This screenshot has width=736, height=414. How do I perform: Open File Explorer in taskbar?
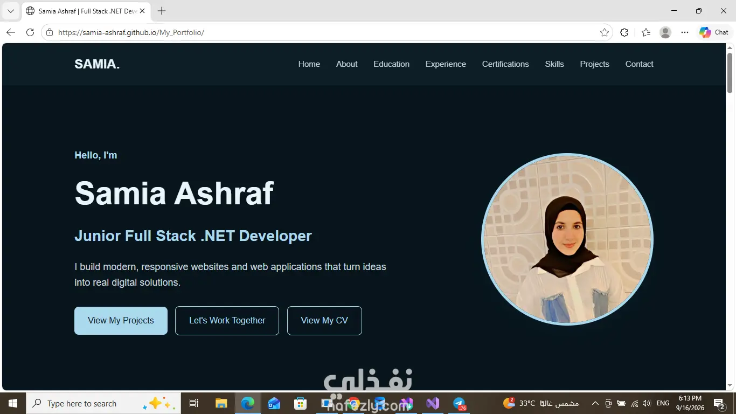221,403
